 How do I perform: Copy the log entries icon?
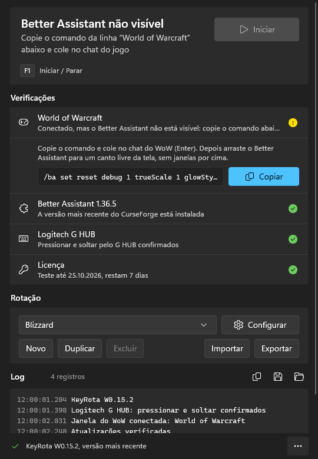point(257,377)
